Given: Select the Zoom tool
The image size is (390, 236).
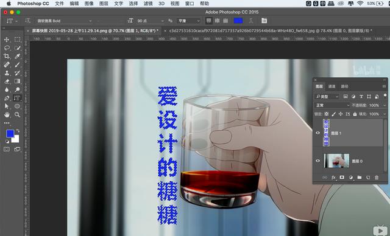Looking at the screenshot, I should click(x=17, y=114).
